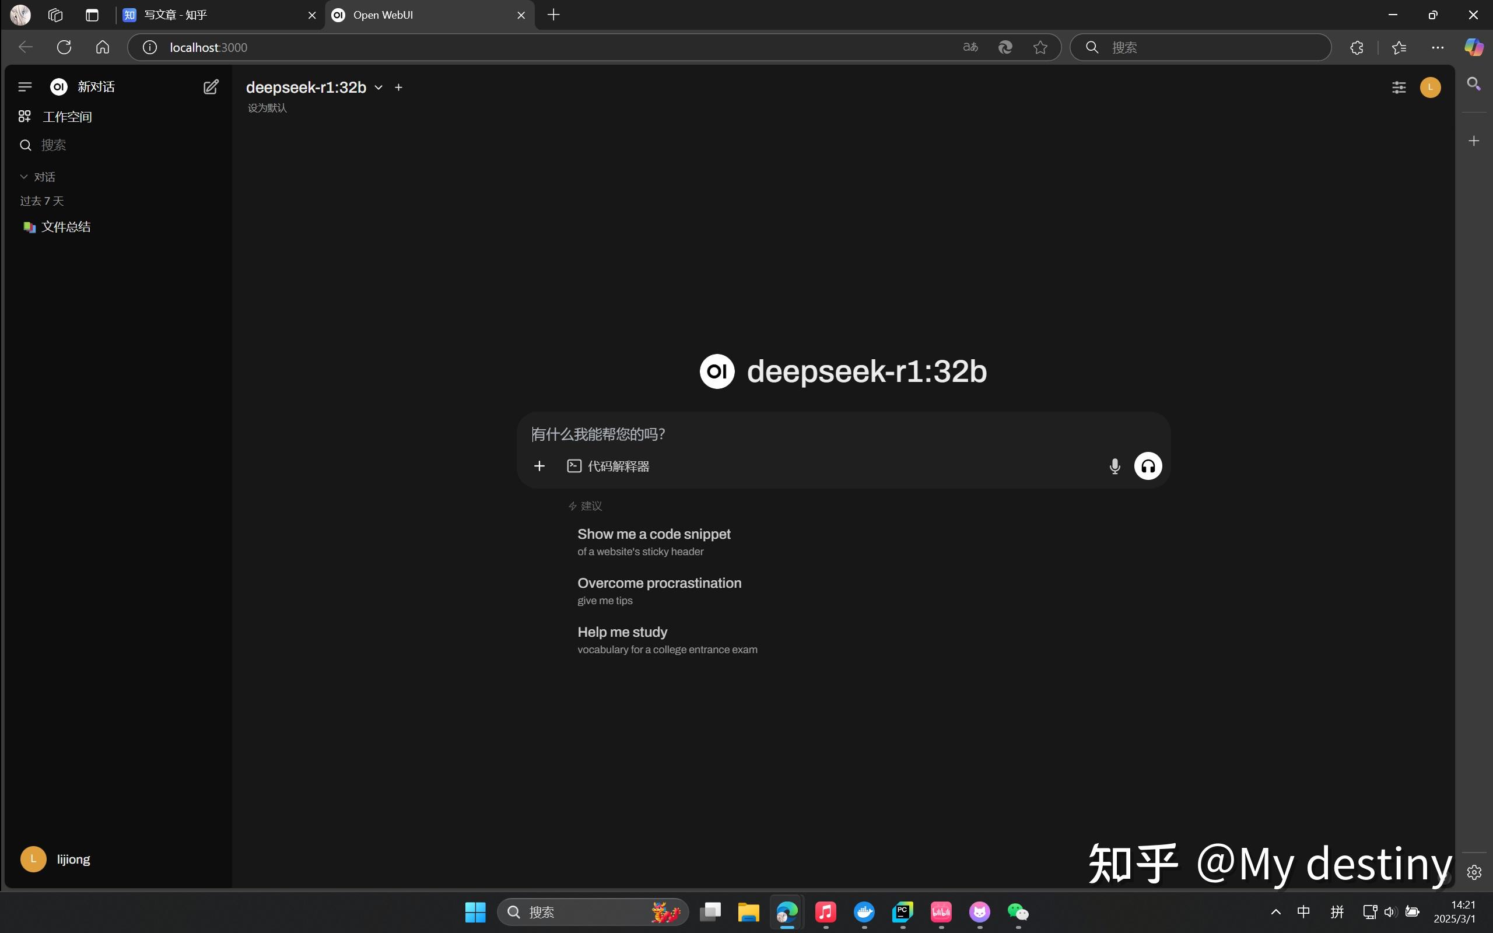Open the search magnifier at top right

[1474, 83]
